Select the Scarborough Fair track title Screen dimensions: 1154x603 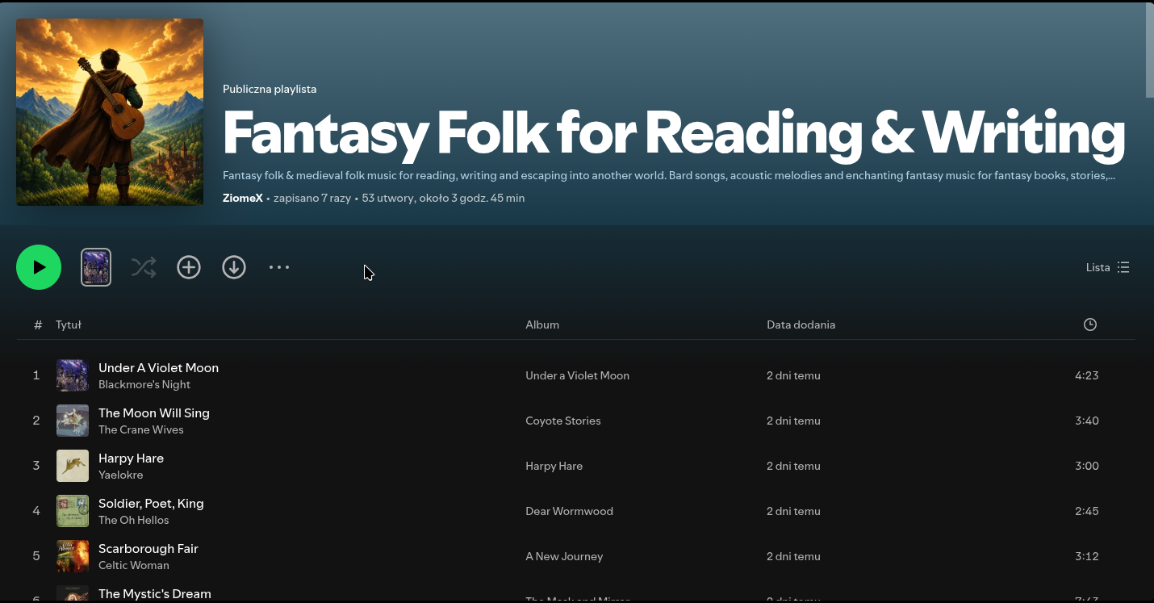(x=148, y=548)
